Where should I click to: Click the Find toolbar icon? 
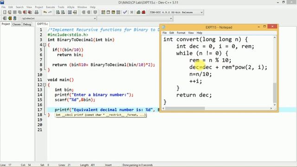click(x=58, y=13)
